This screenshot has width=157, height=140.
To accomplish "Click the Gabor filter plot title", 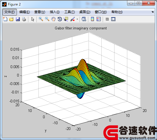I will (x=81, y=28).
